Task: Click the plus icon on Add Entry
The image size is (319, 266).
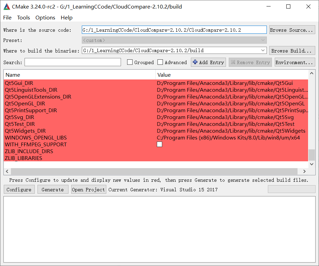Action: (x=195, y=62)
